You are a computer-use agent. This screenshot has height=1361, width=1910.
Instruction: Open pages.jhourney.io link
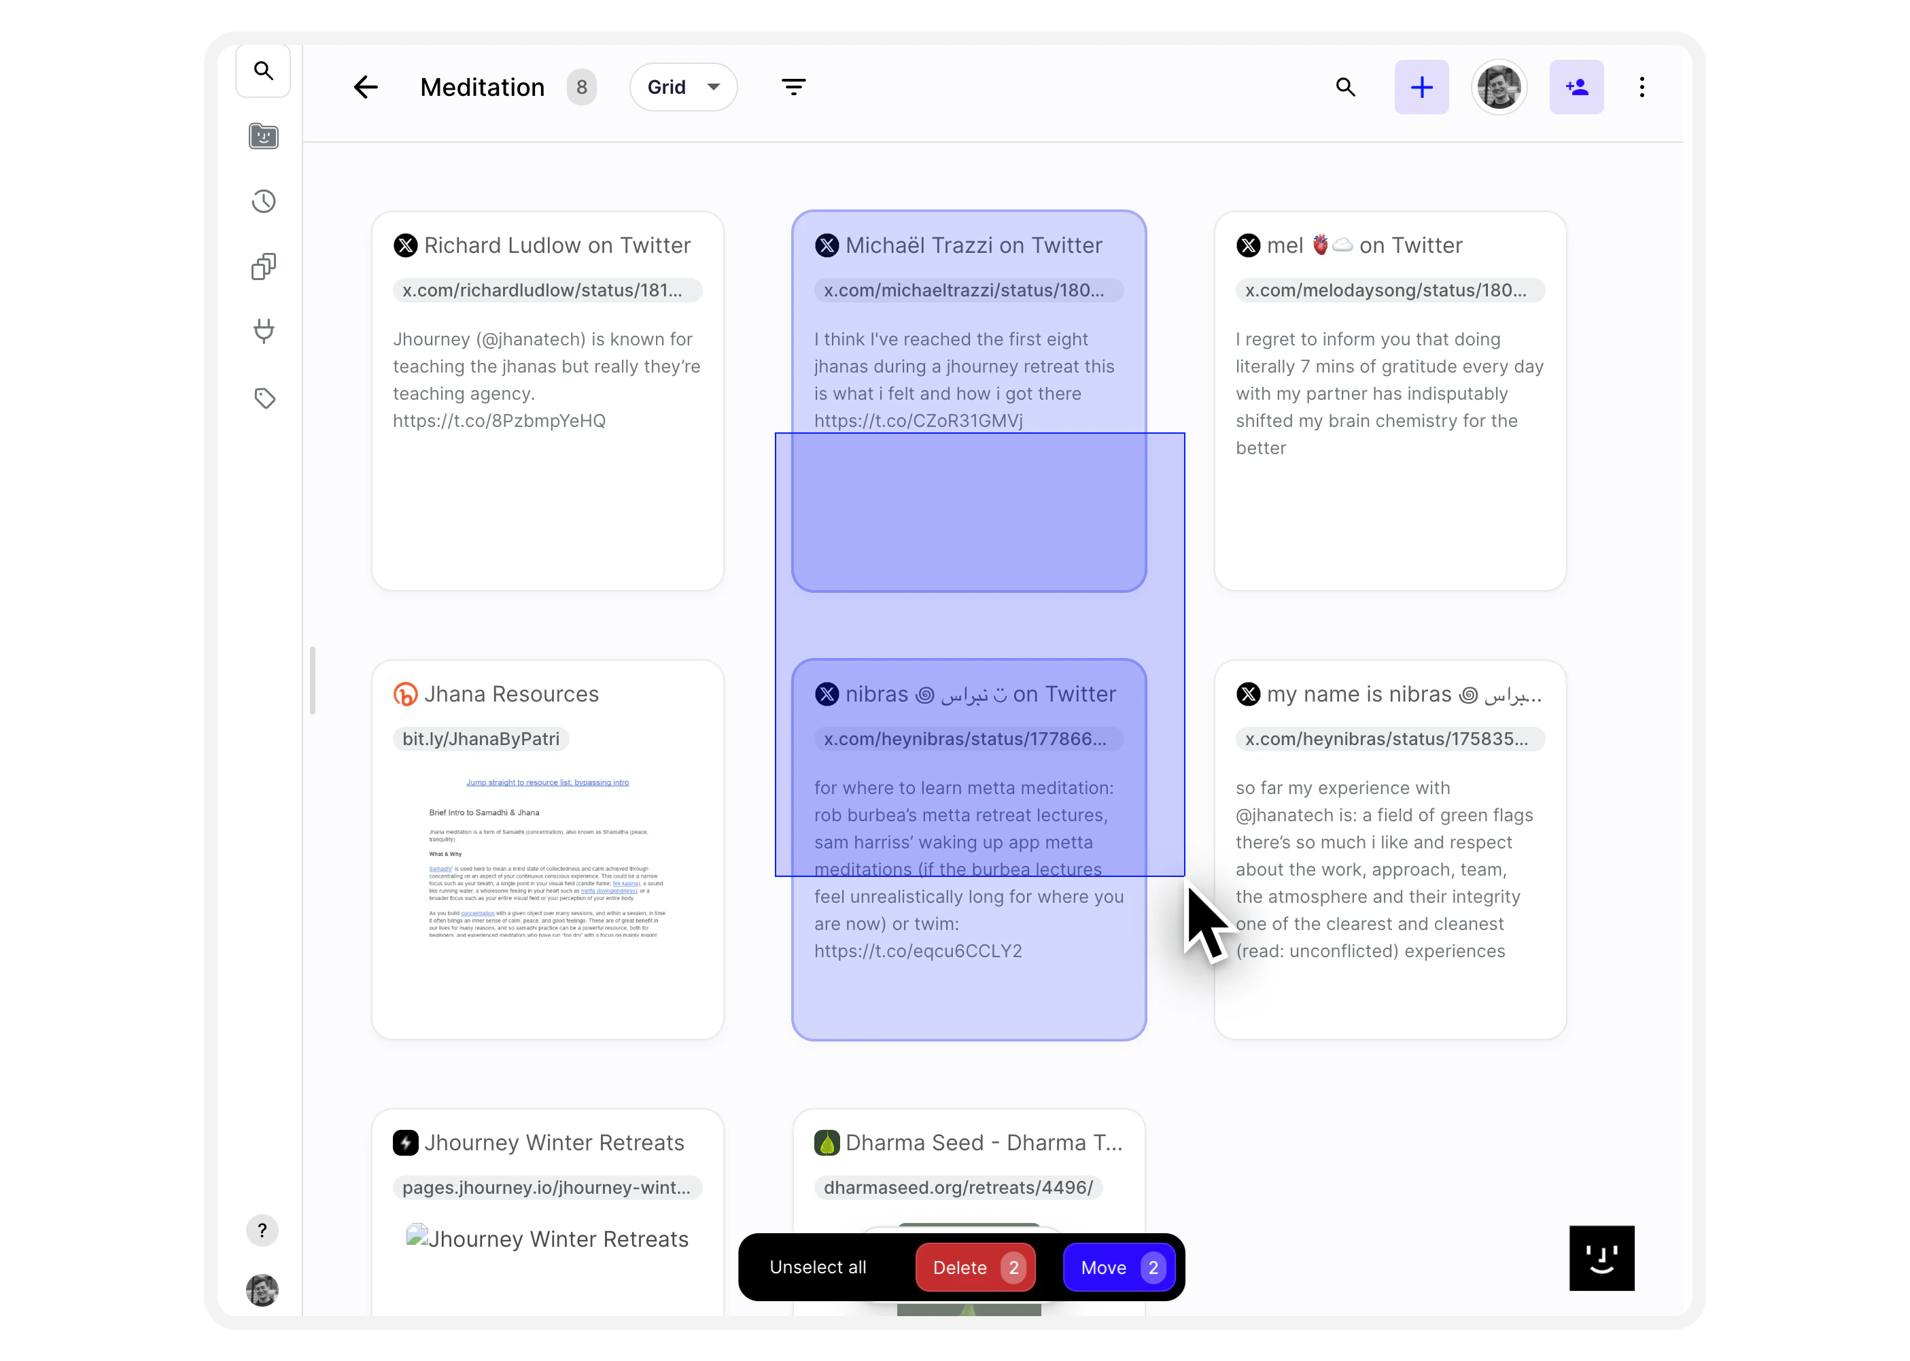coord(547,1188)
